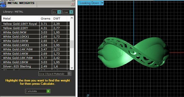Viewport: 184px width, 97px height.
Task: Click the Library: METAL label
Action: 13,12
